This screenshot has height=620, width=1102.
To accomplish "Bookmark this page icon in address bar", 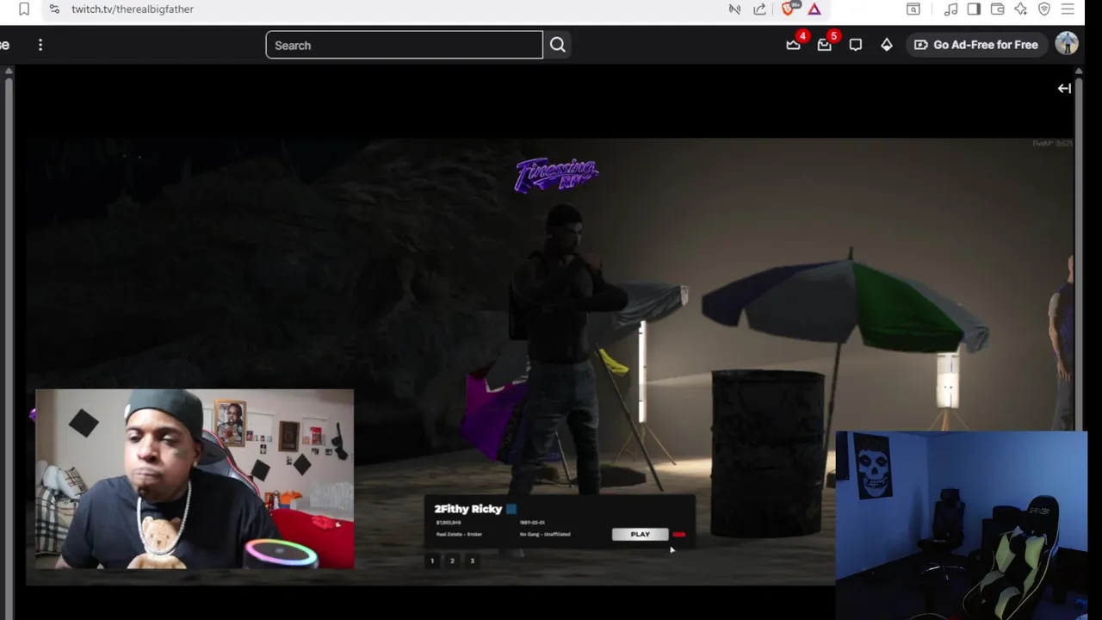I will click(24, 9).
